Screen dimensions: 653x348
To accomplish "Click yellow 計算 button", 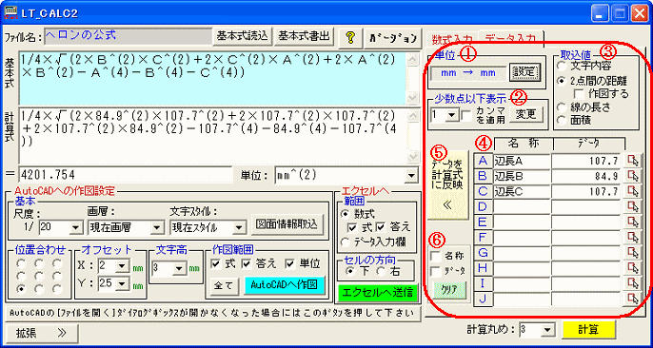I will [x=588, y=330].
